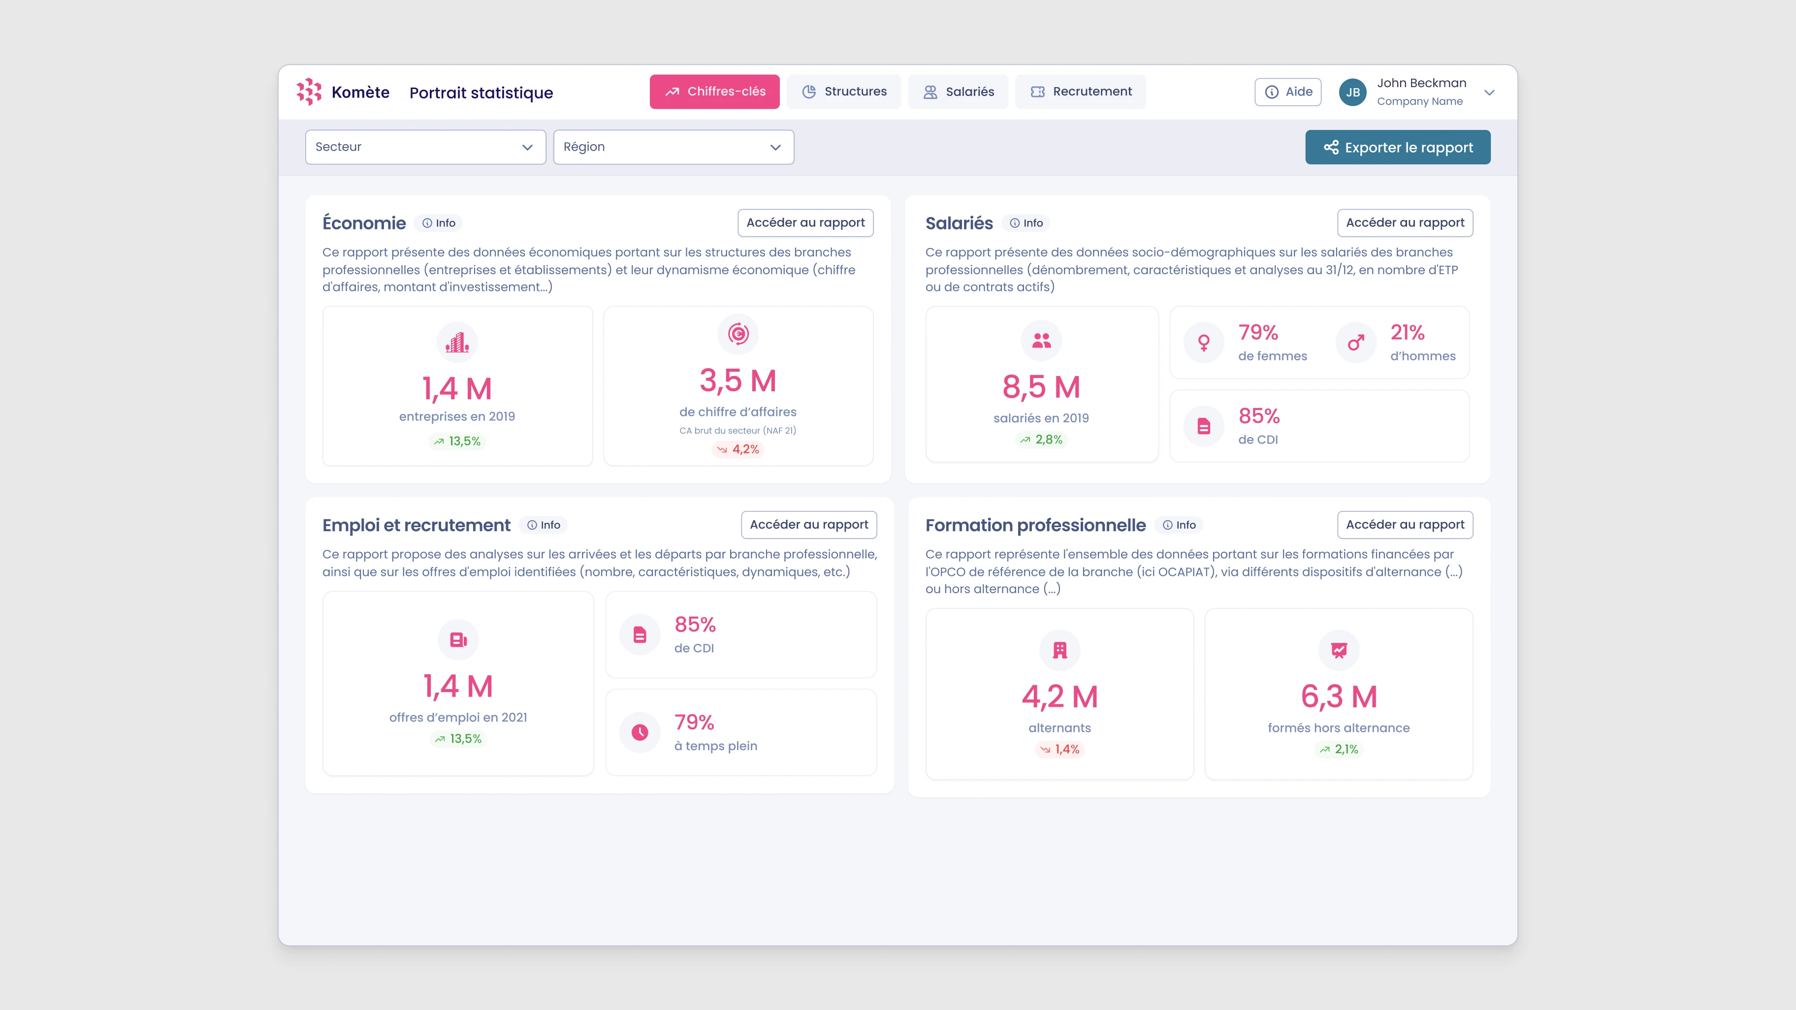Click the clock icon for temps plein
Viewport: 1796px width, 1010px height.
click(640, 732)
